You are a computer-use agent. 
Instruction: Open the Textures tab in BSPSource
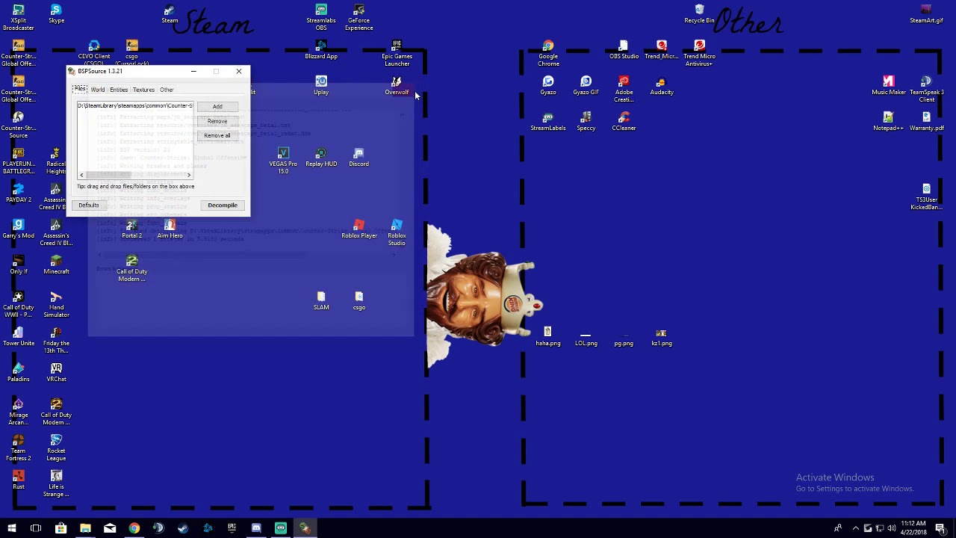pyautogui.click(x=143, y=90)
